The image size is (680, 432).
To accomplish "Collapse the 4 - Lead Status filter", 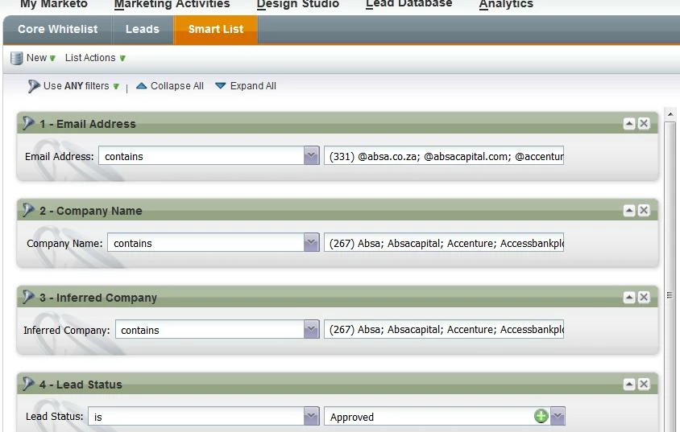I will [628, 385].
